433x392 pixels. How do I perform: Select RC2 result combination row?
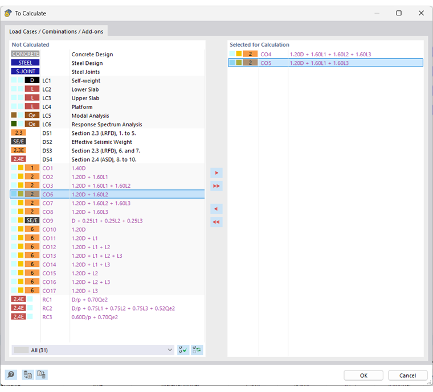click(107, 308)
